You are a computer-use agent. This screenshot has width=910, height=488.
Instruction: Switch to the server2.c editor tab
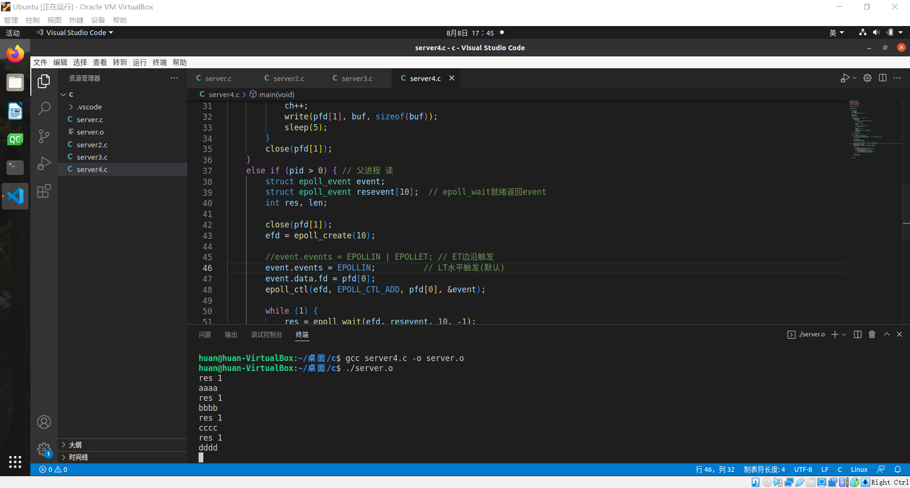click(289, 79)
